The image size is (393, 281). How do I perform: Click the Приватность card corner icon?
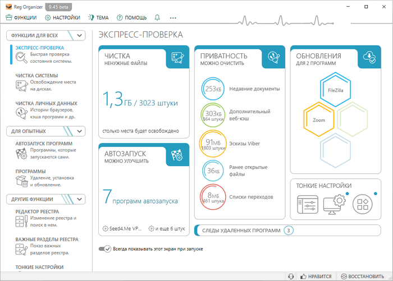tap(274, 57)
